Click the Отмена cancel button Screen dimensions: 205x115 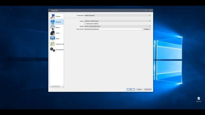coord(139,89)
